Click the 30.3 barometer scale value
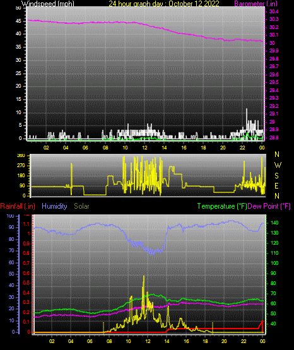 tap(274, 19)
